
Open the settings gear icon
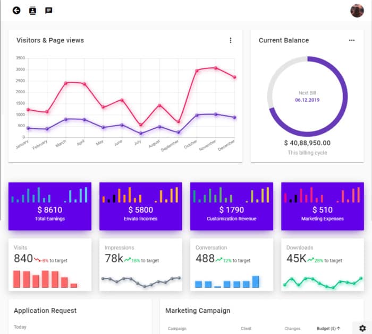coord(362,328)
